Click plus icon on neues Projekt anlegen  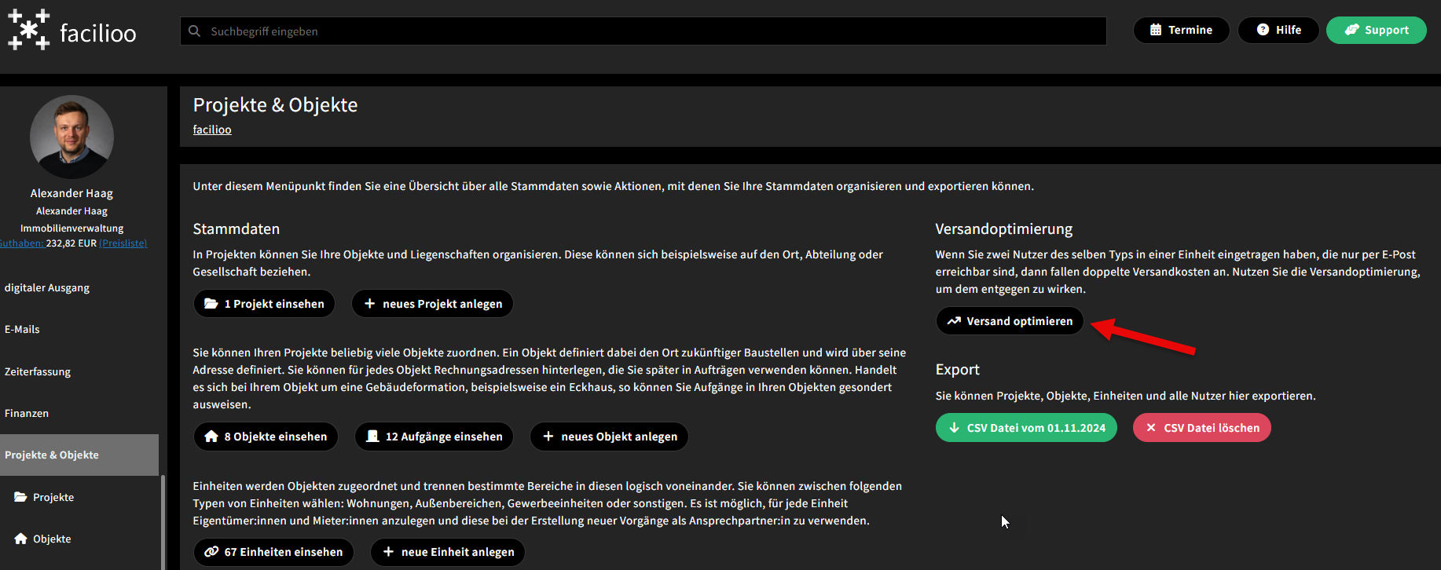tap(369, 304)
